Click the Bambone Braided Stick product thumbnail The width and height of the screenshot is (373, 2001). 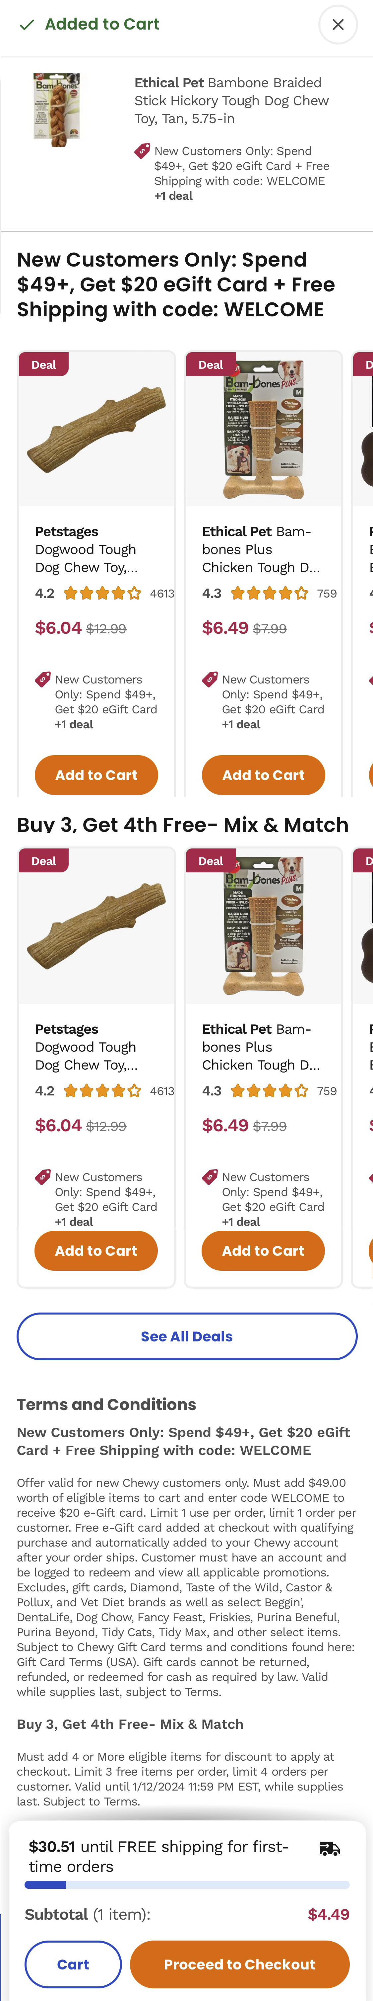point(57,110)
